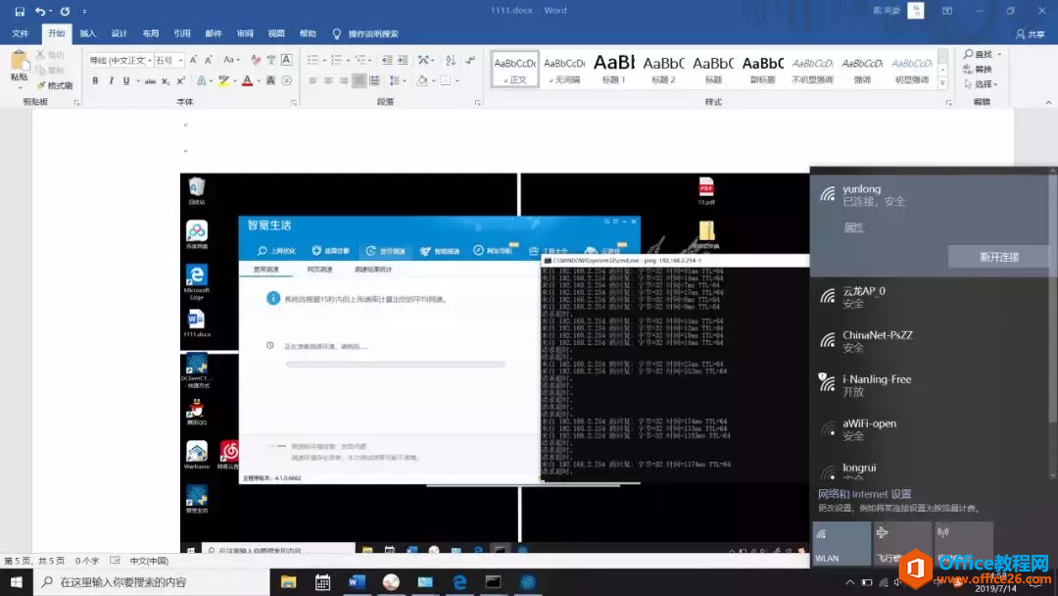1058x596 pixels.
Task: Align text right
Action: [x=344, y=81]
